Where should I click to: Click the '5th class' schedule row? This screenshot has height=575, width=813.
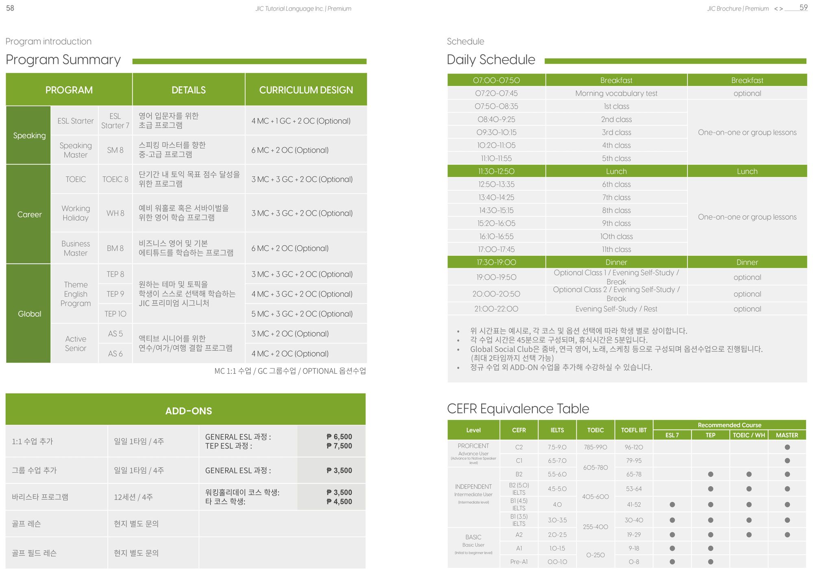click(567, 158)
